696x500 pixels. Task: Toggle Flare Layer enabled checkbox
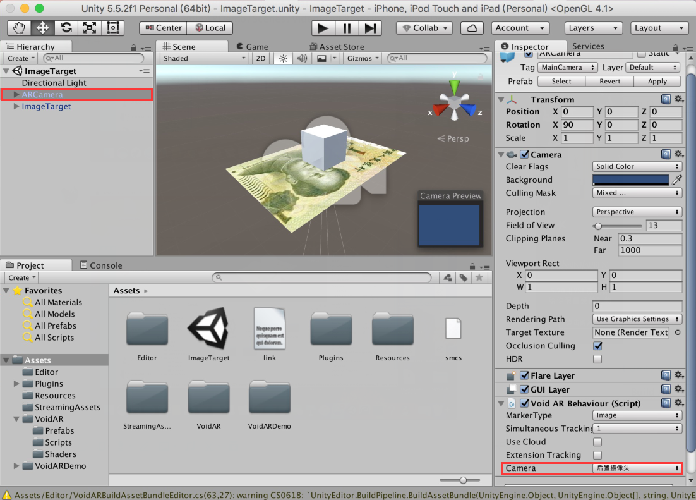pos(524,375)
